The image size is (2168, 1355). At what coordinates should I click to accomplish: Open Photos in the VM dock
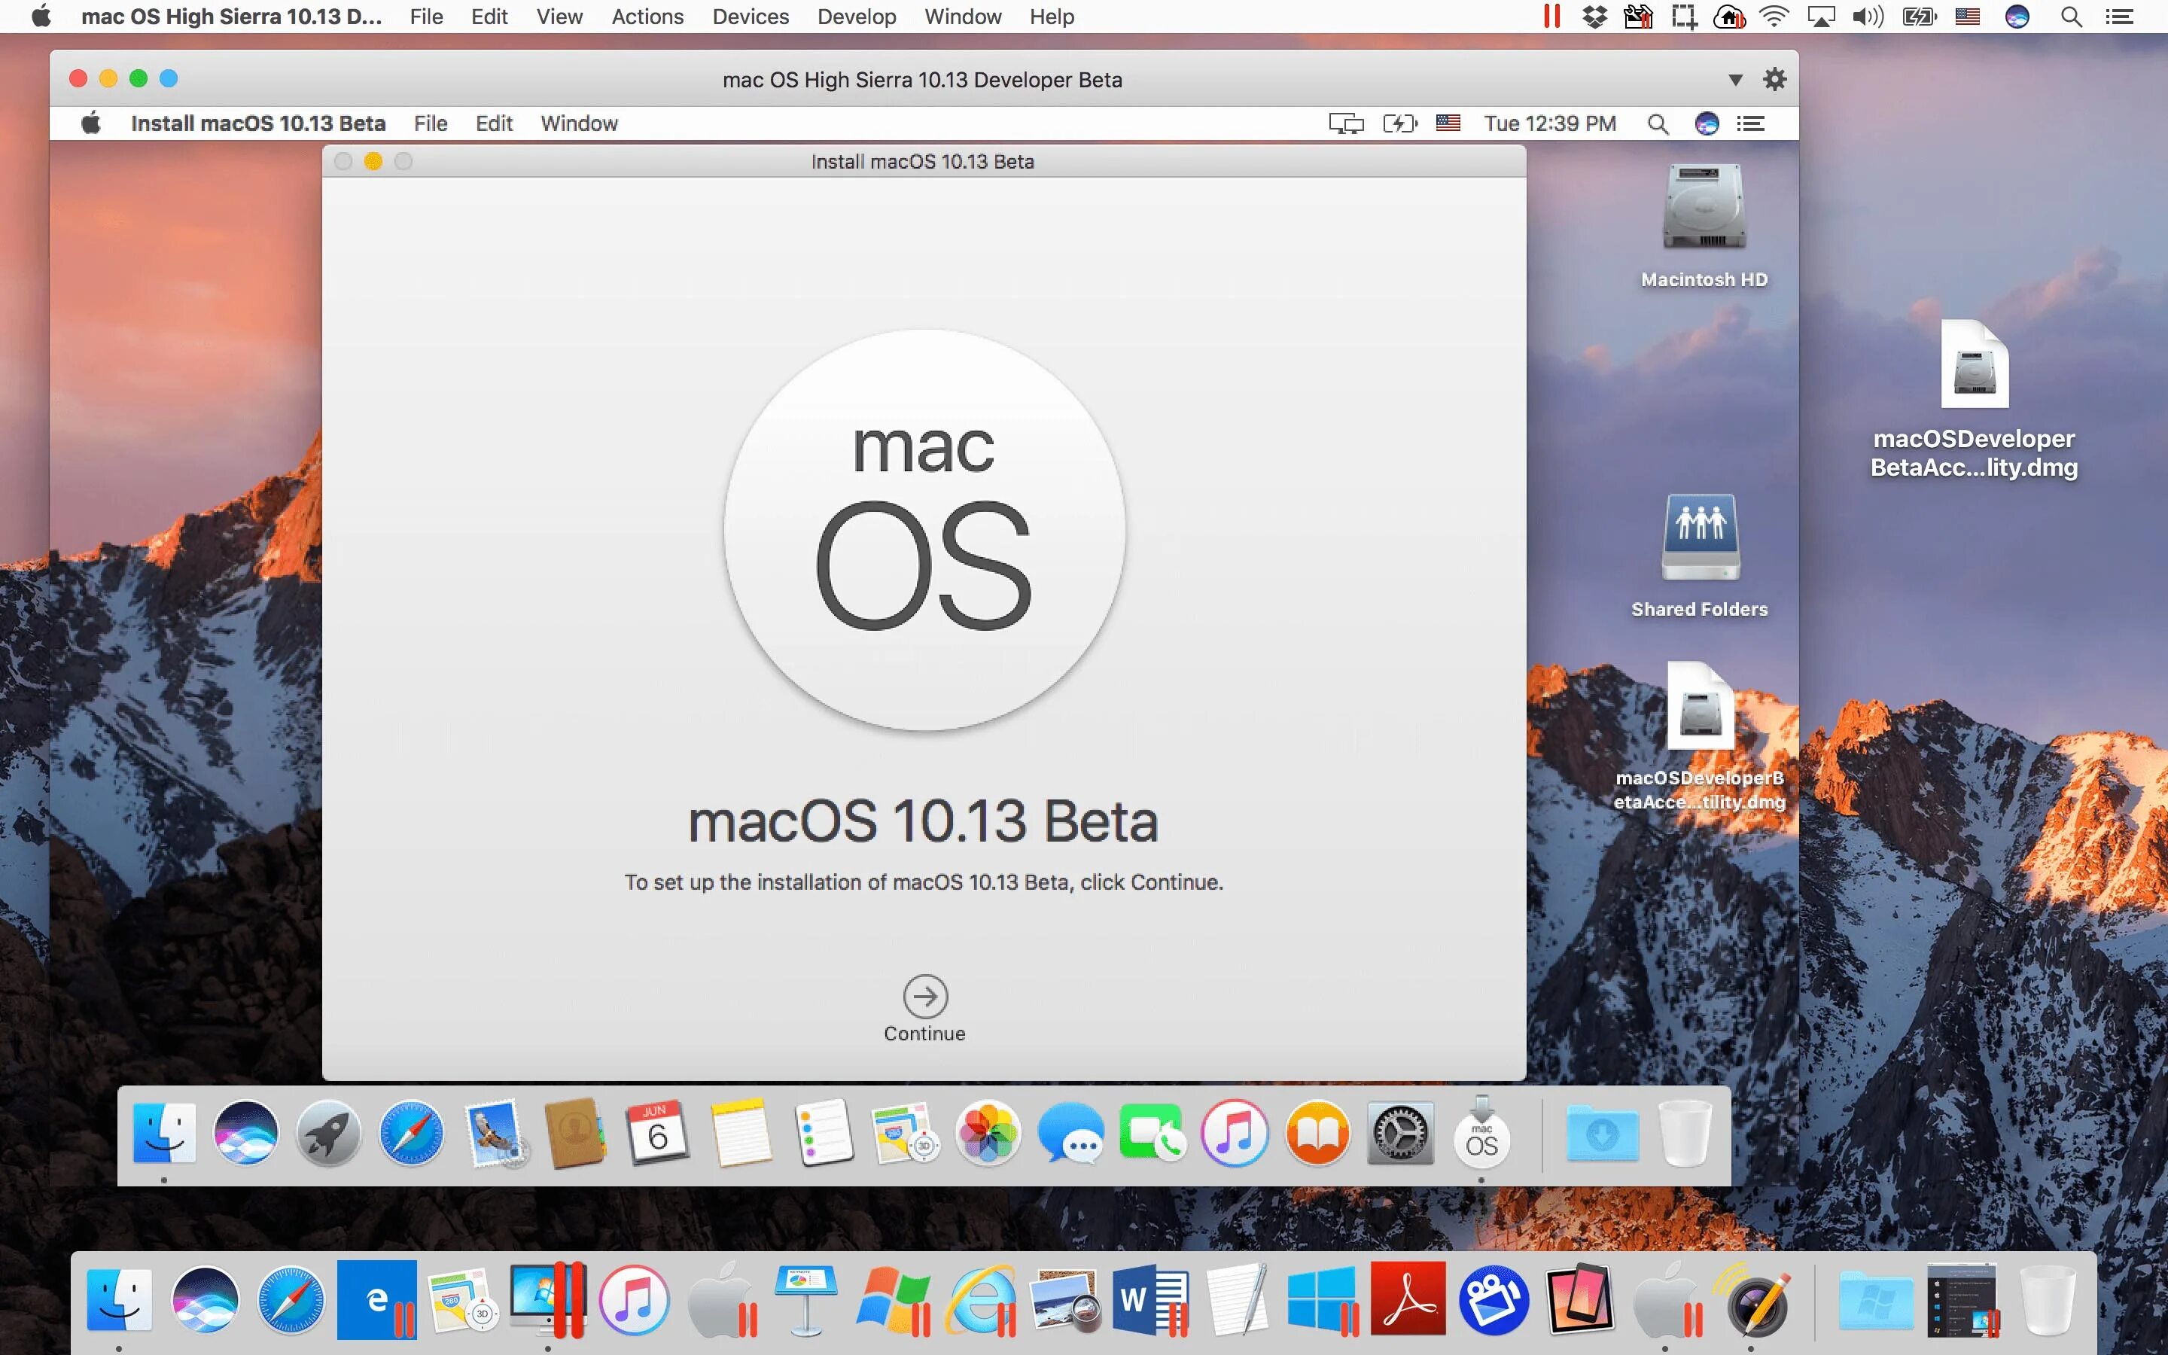coord(988,1133)
